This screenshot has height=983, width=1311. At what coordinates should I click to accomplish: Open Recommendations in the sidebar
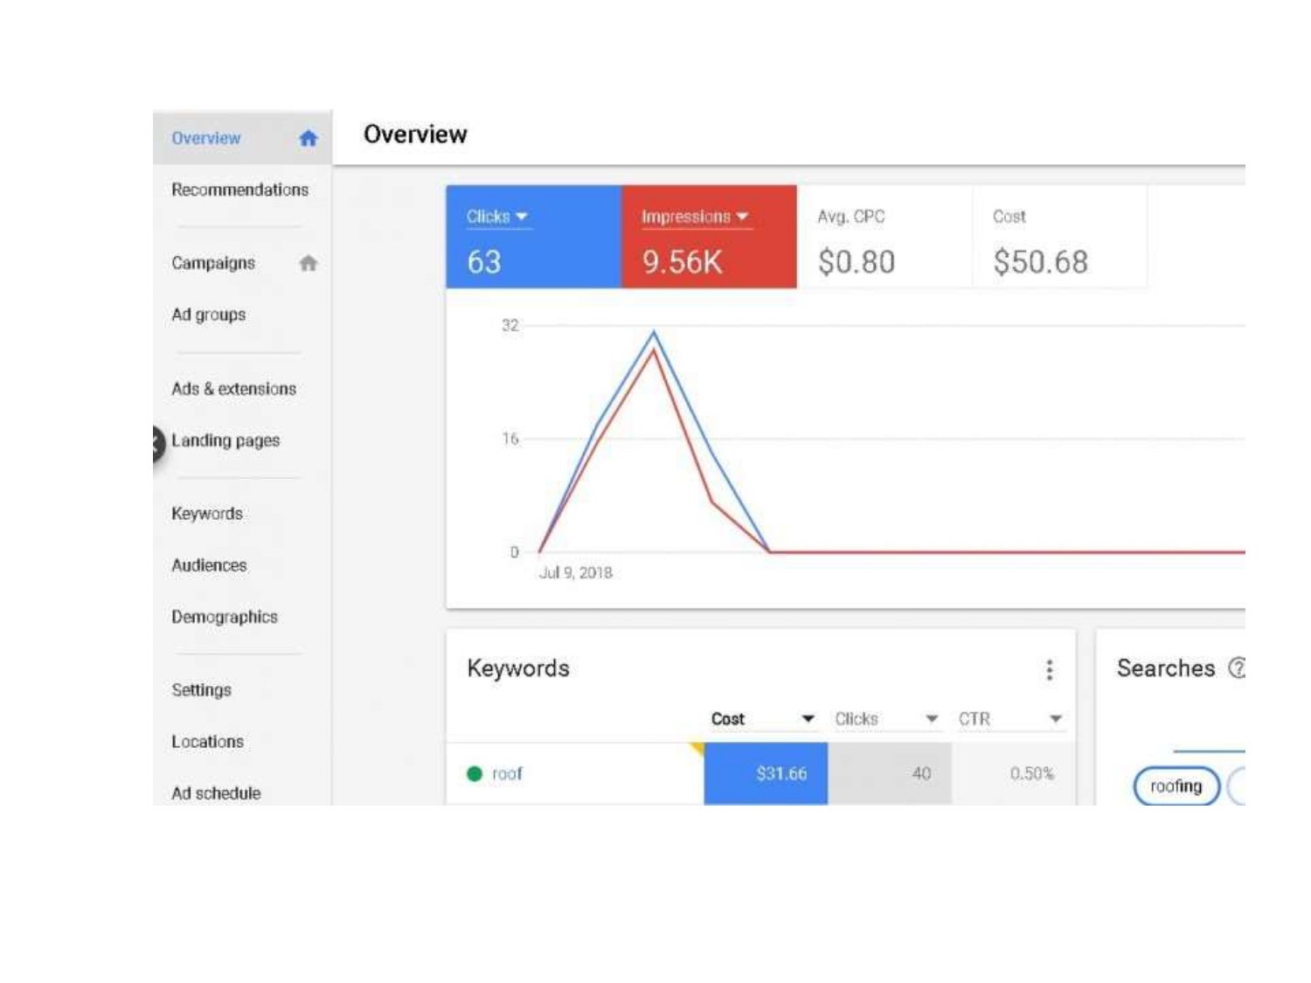pos(239,190)
